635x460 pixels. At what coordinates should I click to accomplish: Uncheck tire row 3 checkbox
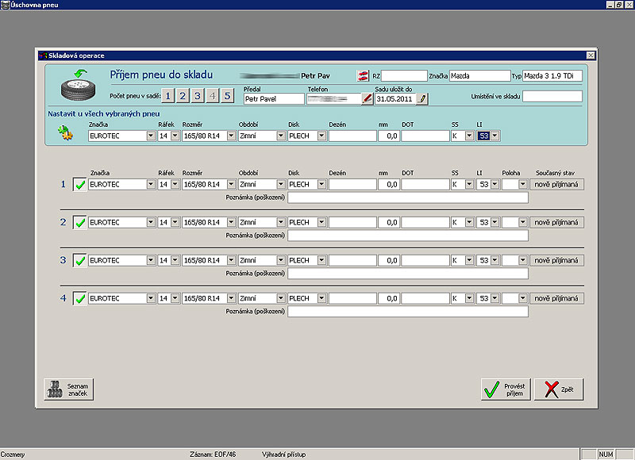tap(80, 261)
